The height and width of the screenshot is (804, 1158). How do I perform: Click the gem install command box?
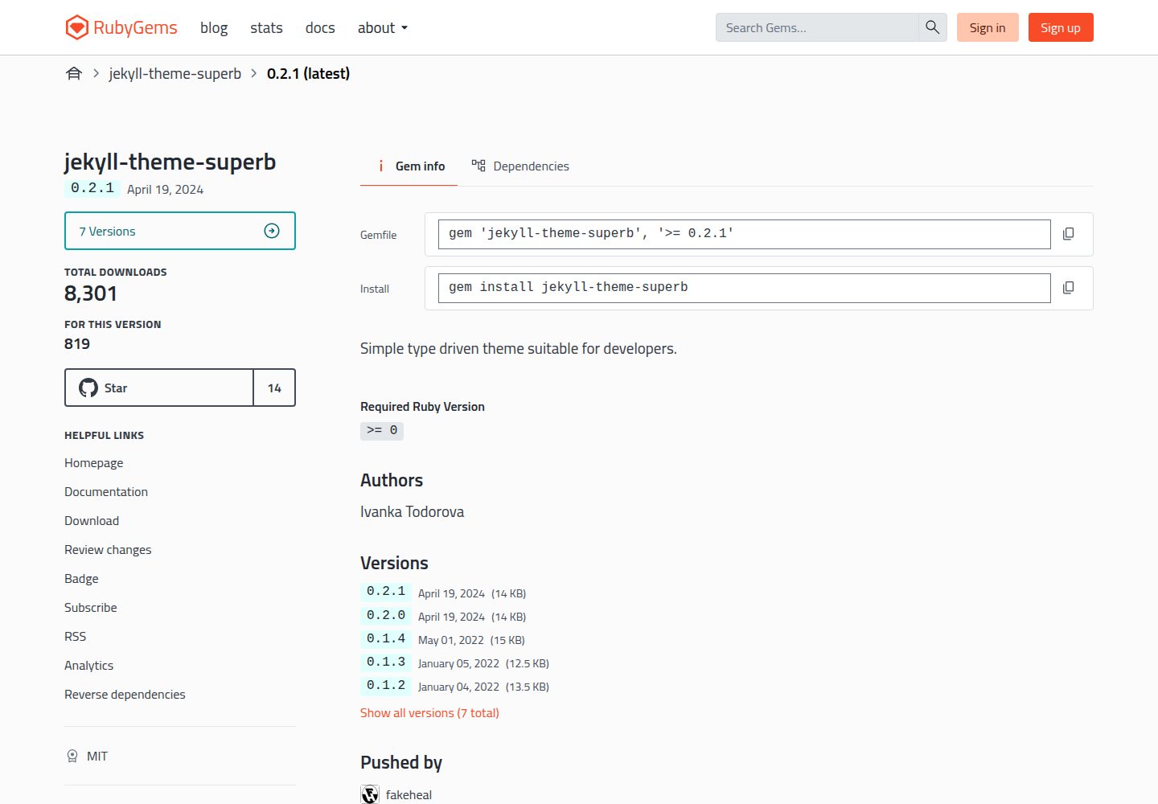[745, 288]
